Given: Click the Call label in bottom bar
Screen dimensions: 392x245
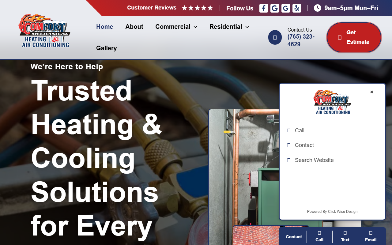Looking at the screenshot, I should (x=319, y=240).
